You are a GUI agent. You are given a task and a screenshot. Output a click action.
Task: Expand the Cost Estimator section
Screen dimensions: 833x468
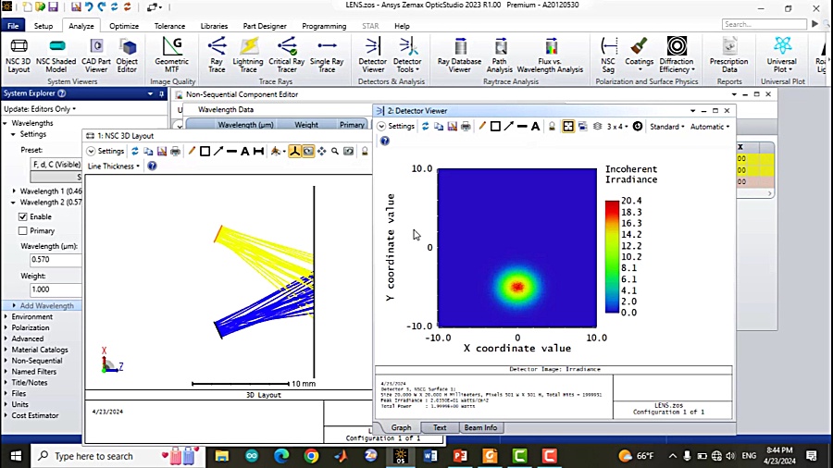[6, 415]
